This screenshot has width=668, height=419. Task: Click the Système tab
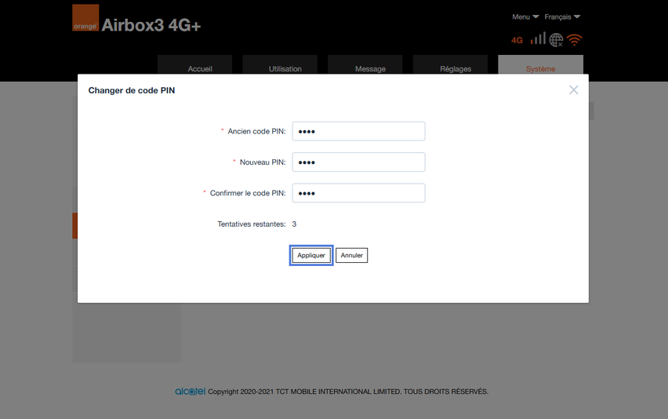click(540, 68)
